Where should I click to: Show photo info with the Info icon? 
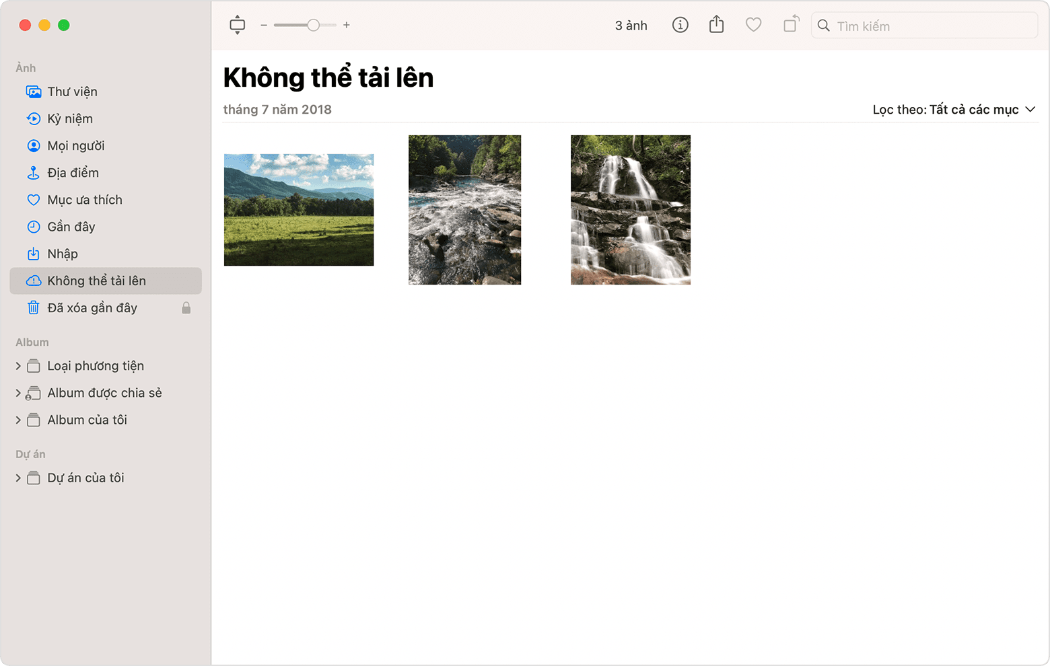[680, 25]
